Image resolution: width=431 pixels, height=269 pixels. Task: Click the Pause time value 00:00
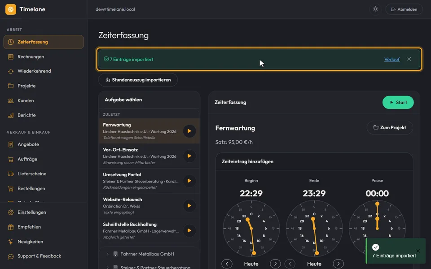click(377, 194)
